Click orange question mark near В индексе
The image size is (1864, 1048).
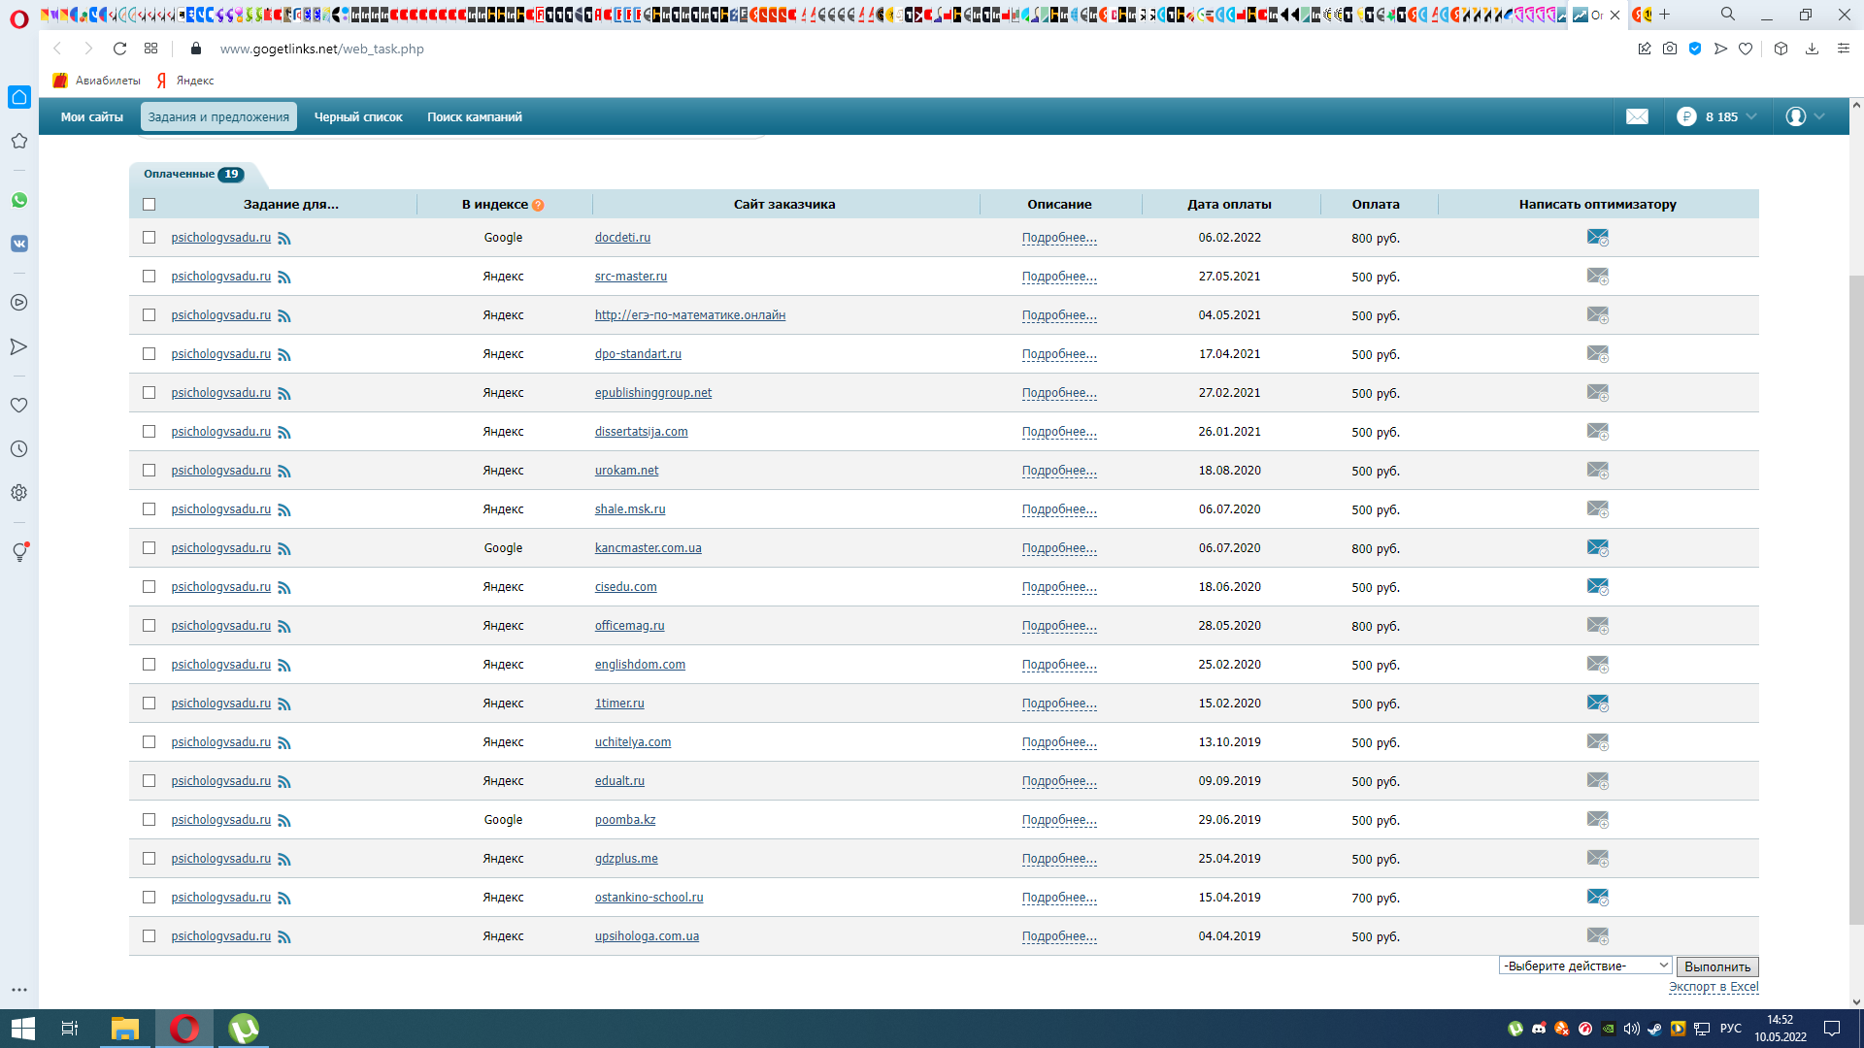[538, 205]
